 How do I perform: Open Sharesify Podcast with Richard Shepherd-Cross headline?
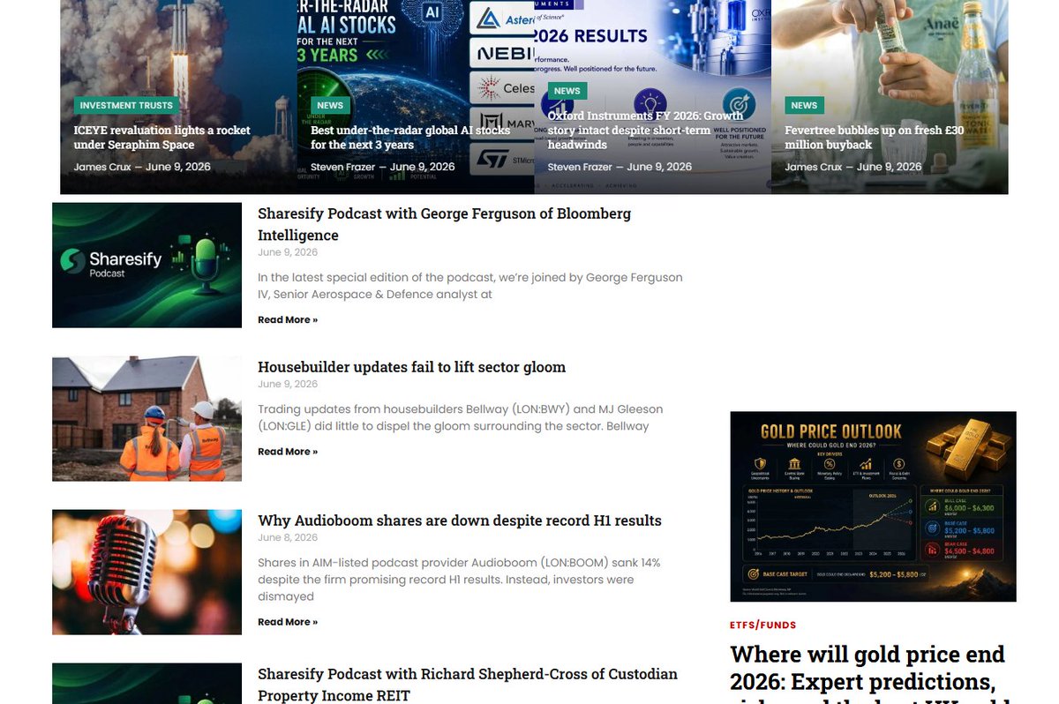pyautogui.click(x=468, y=685)
